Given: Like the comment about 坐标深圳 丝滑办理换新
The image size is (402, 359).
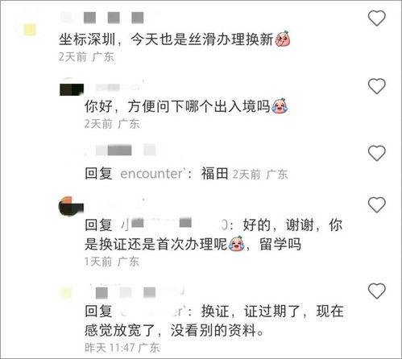Looking at the screenshot, I should tap(376, 18).
